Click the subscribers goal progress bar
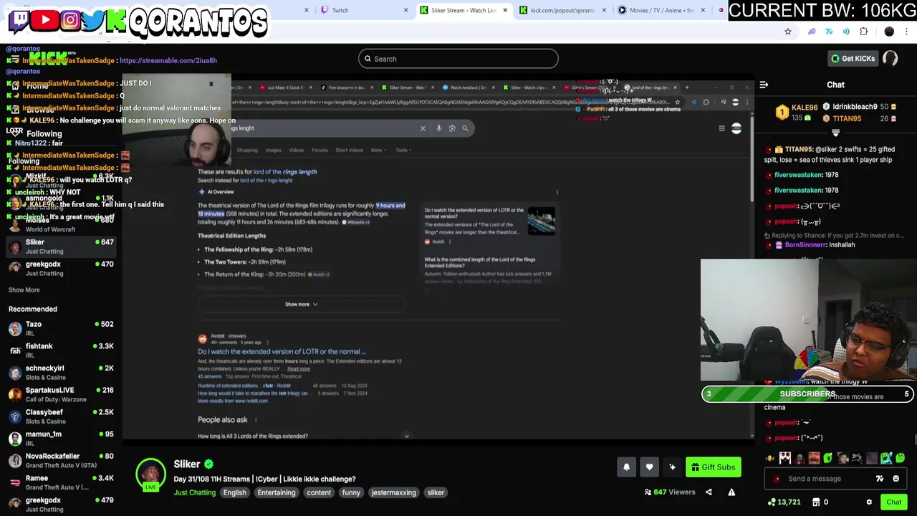The height and width of the screenshot is (516, 917). coord(807,393)
